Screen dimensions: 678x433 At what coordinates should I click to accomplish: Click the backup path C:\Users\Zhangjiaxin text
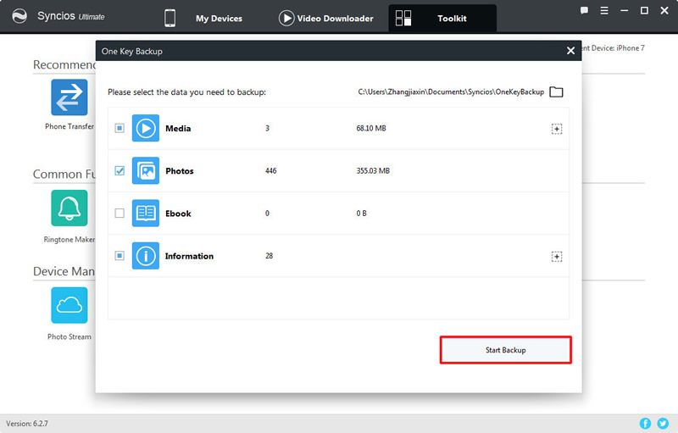451,92
